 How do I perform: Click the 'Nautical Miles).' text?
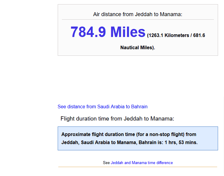[138, 47]
